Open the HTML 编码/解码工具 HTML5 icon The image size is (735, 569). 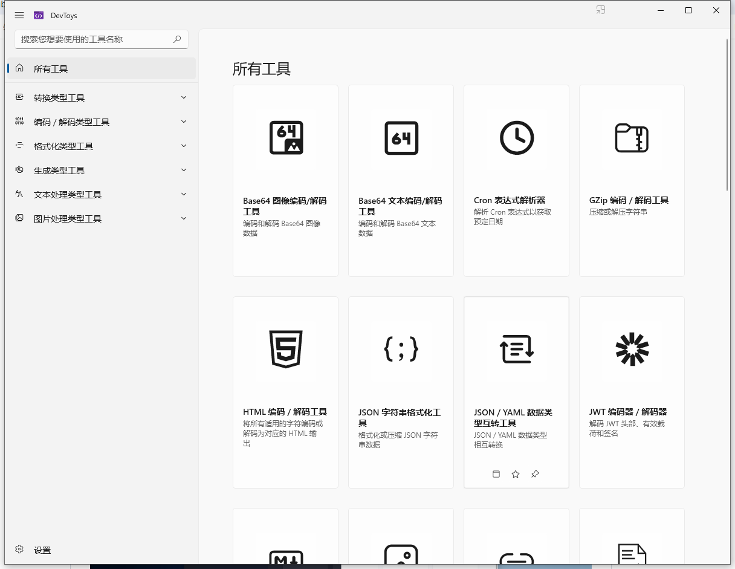tap(286, 349)
